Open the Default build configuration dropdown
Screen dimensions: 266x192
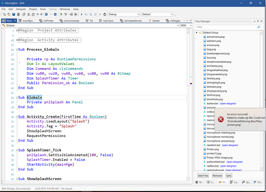[172, 14]
